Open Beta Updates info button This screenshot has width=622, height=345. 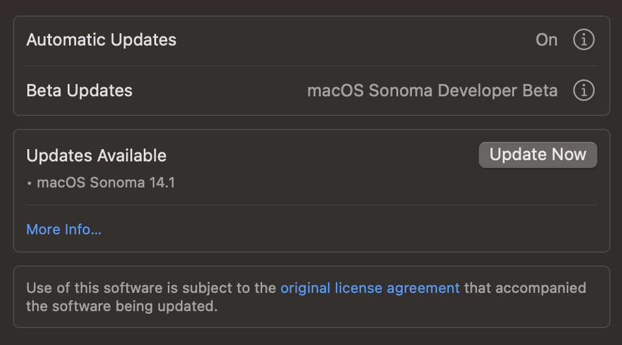click(584, 90)
